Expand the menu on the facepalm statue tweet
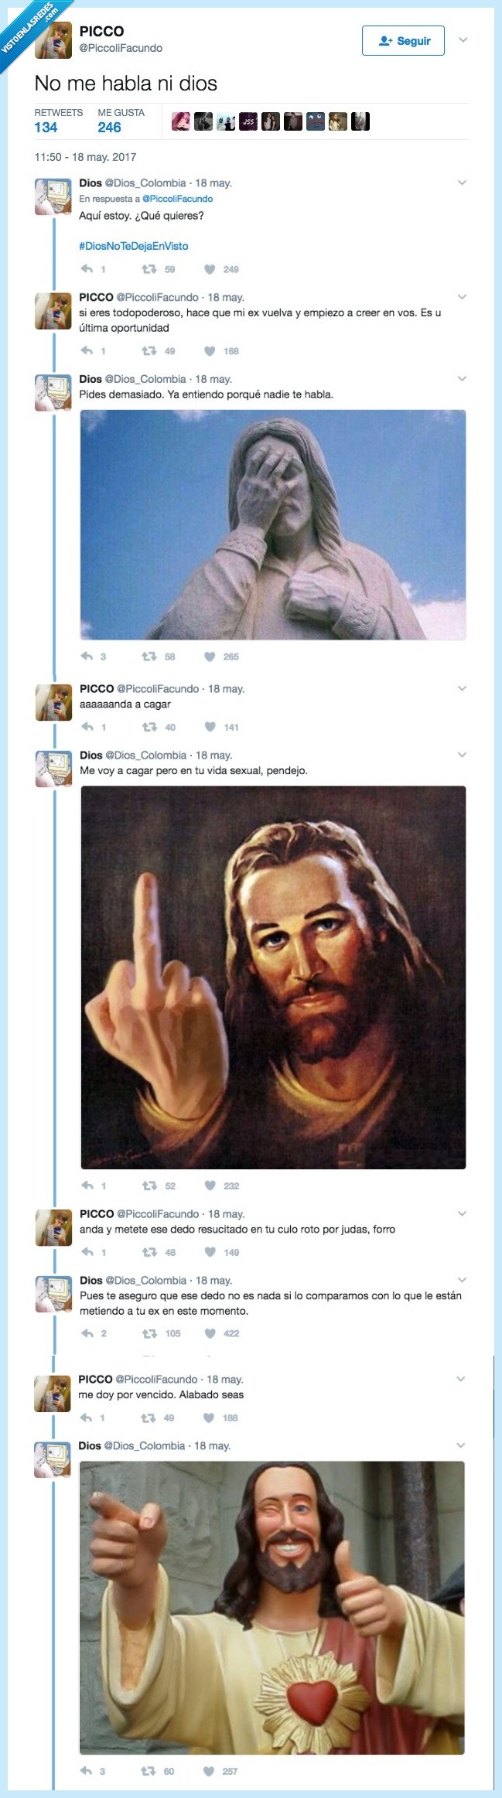 [463, 379]
